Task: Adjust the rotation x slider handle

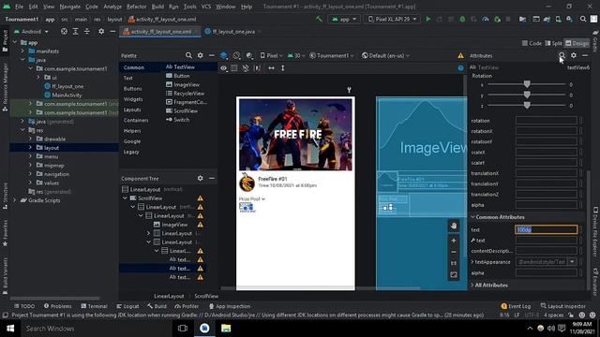Action: (527, 84)
